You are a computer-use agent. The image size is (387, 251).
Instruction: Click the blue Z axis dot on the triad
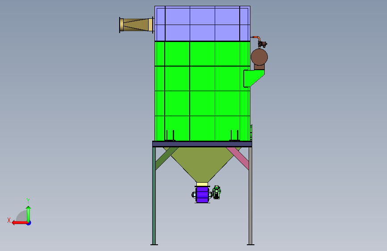click(x=29, y=223)
